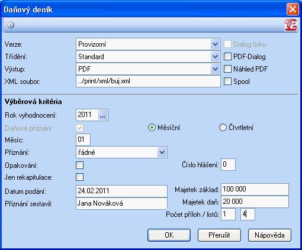Expand the Verze dropdown
This screenshot has height=250, width=302.
215,44
